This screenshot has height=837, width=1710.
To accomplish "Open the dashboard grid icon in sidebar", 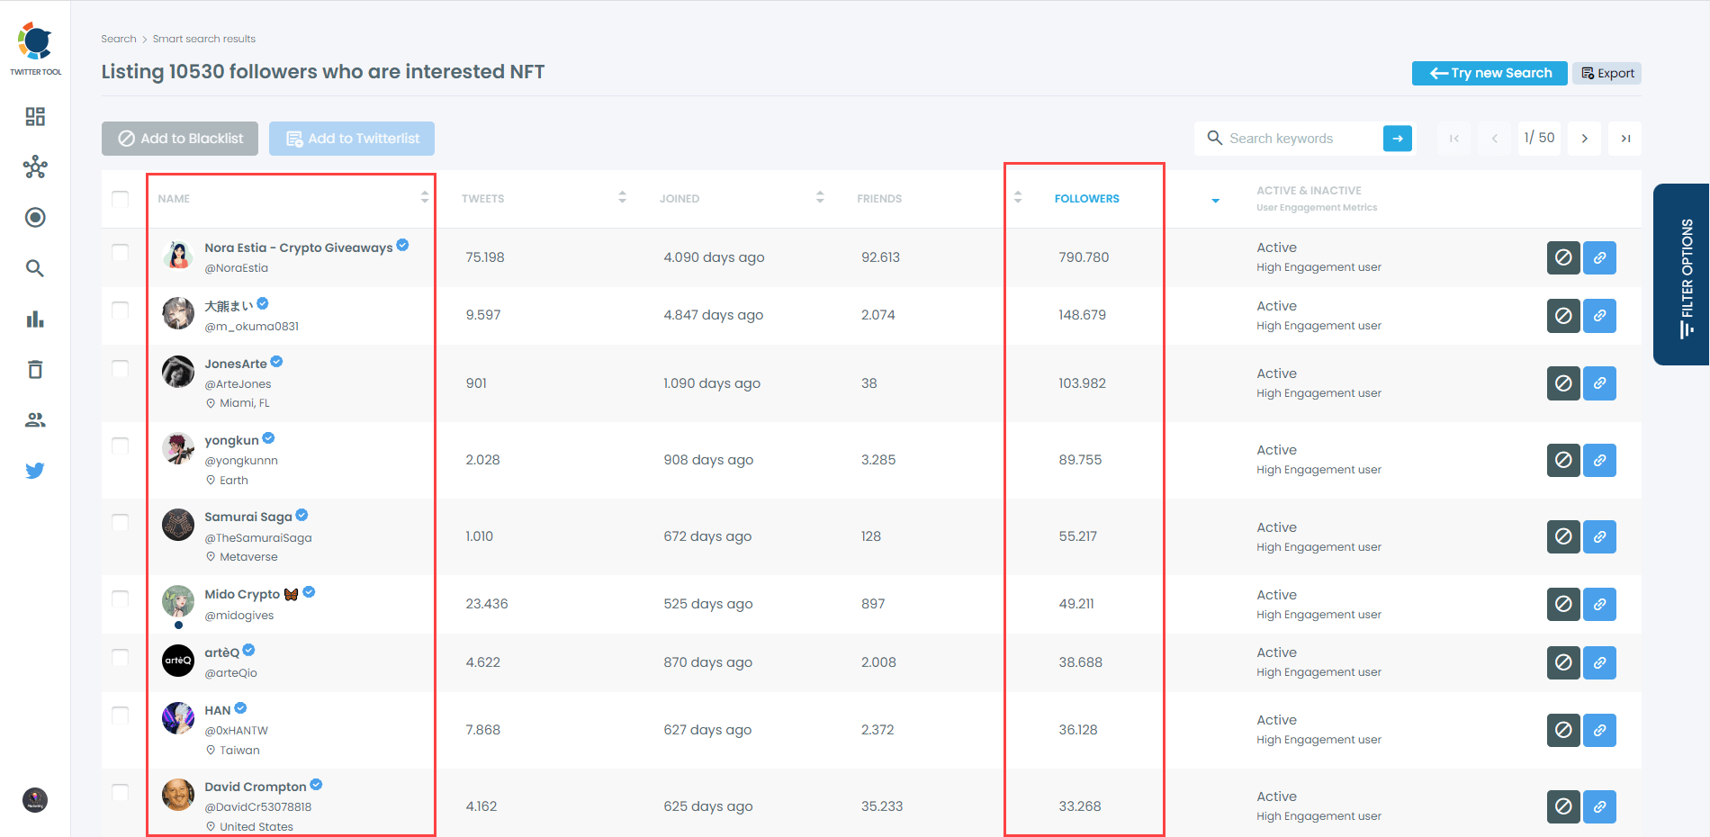I will click(35, 116).
